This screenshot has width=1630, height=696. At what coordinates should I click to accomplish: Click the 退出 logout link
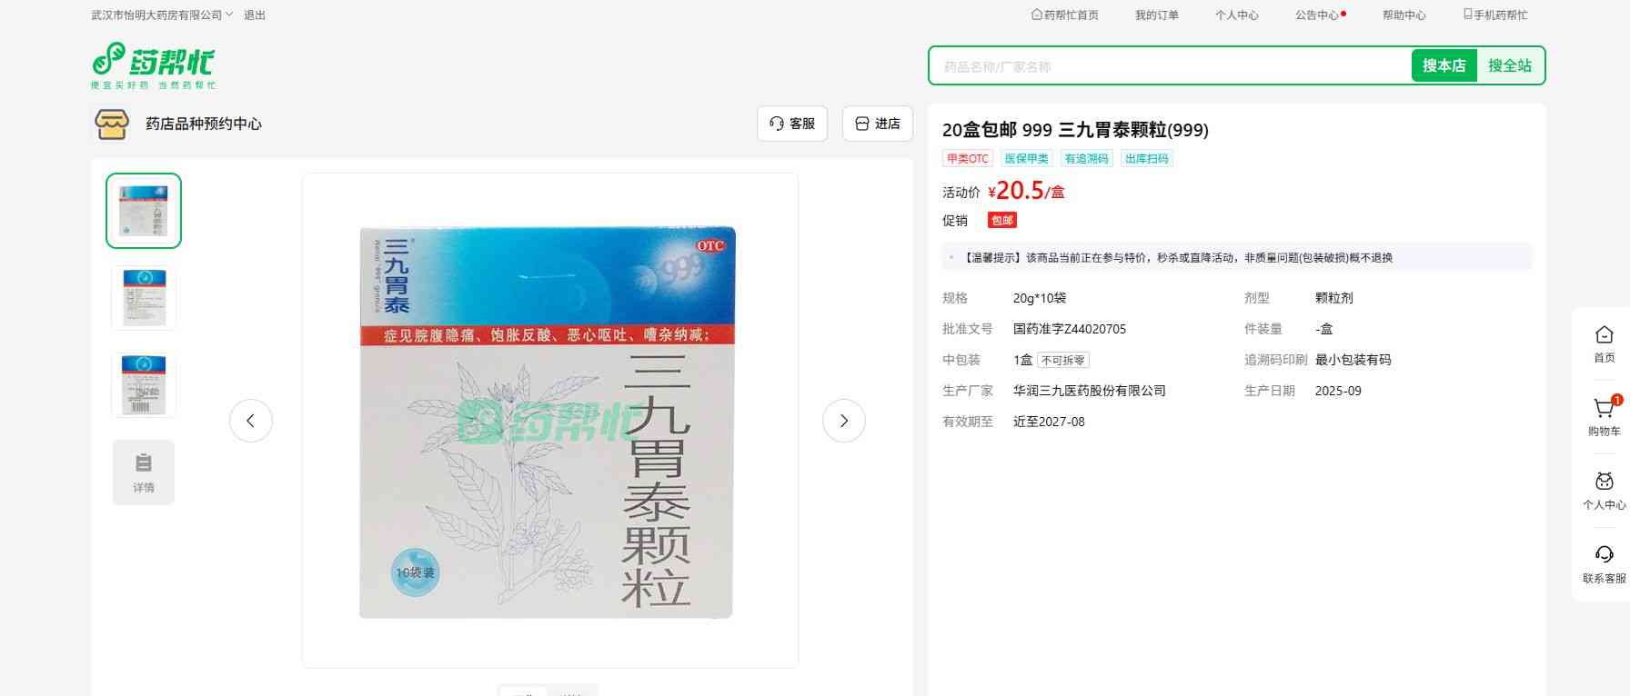pyautogui.click(x=255, y=15)
